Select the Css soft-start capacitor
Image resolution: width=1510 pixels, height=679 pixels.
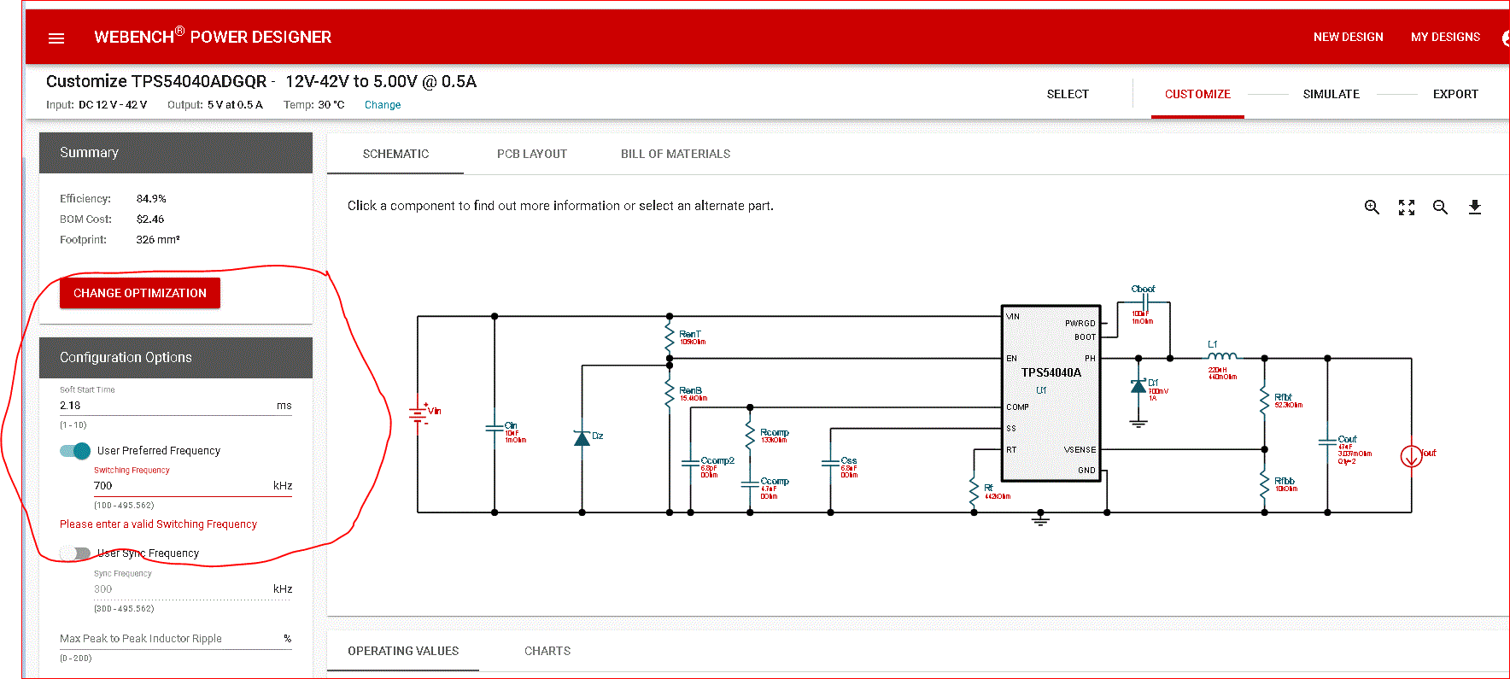click(831, 464)
